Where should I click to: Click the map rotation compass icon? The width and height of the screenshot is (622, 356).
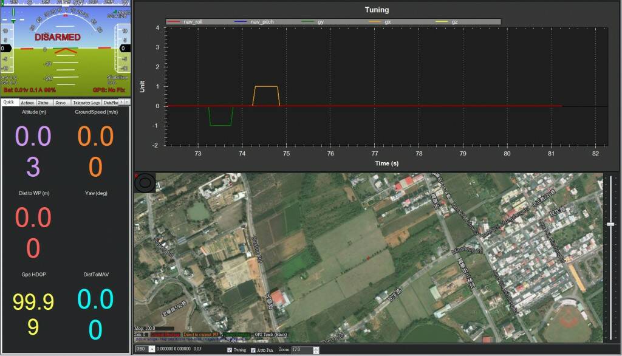pos(145,183)
